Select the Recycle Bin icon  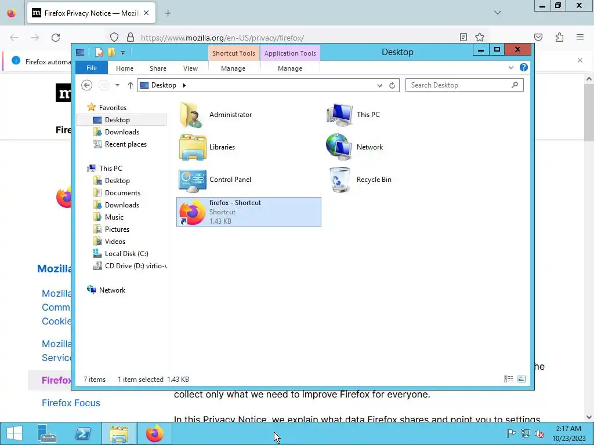coord(339,180)
